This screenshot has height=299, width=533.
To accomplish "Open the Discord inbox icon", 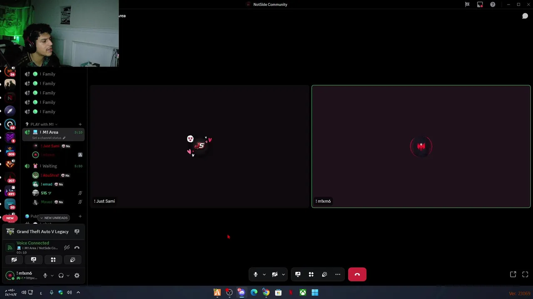I will pos(480,5).
